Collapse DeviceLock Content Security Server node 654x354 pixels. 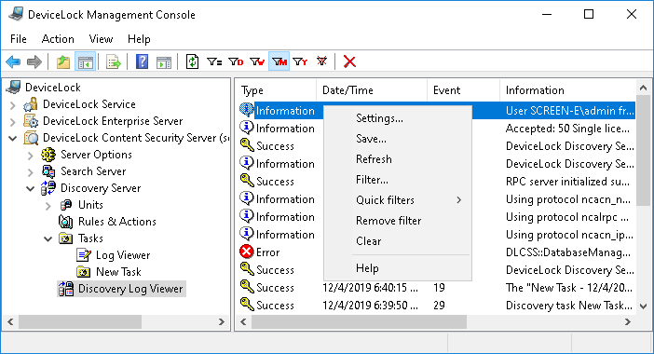pyautogui.click(x=13, y=138)
